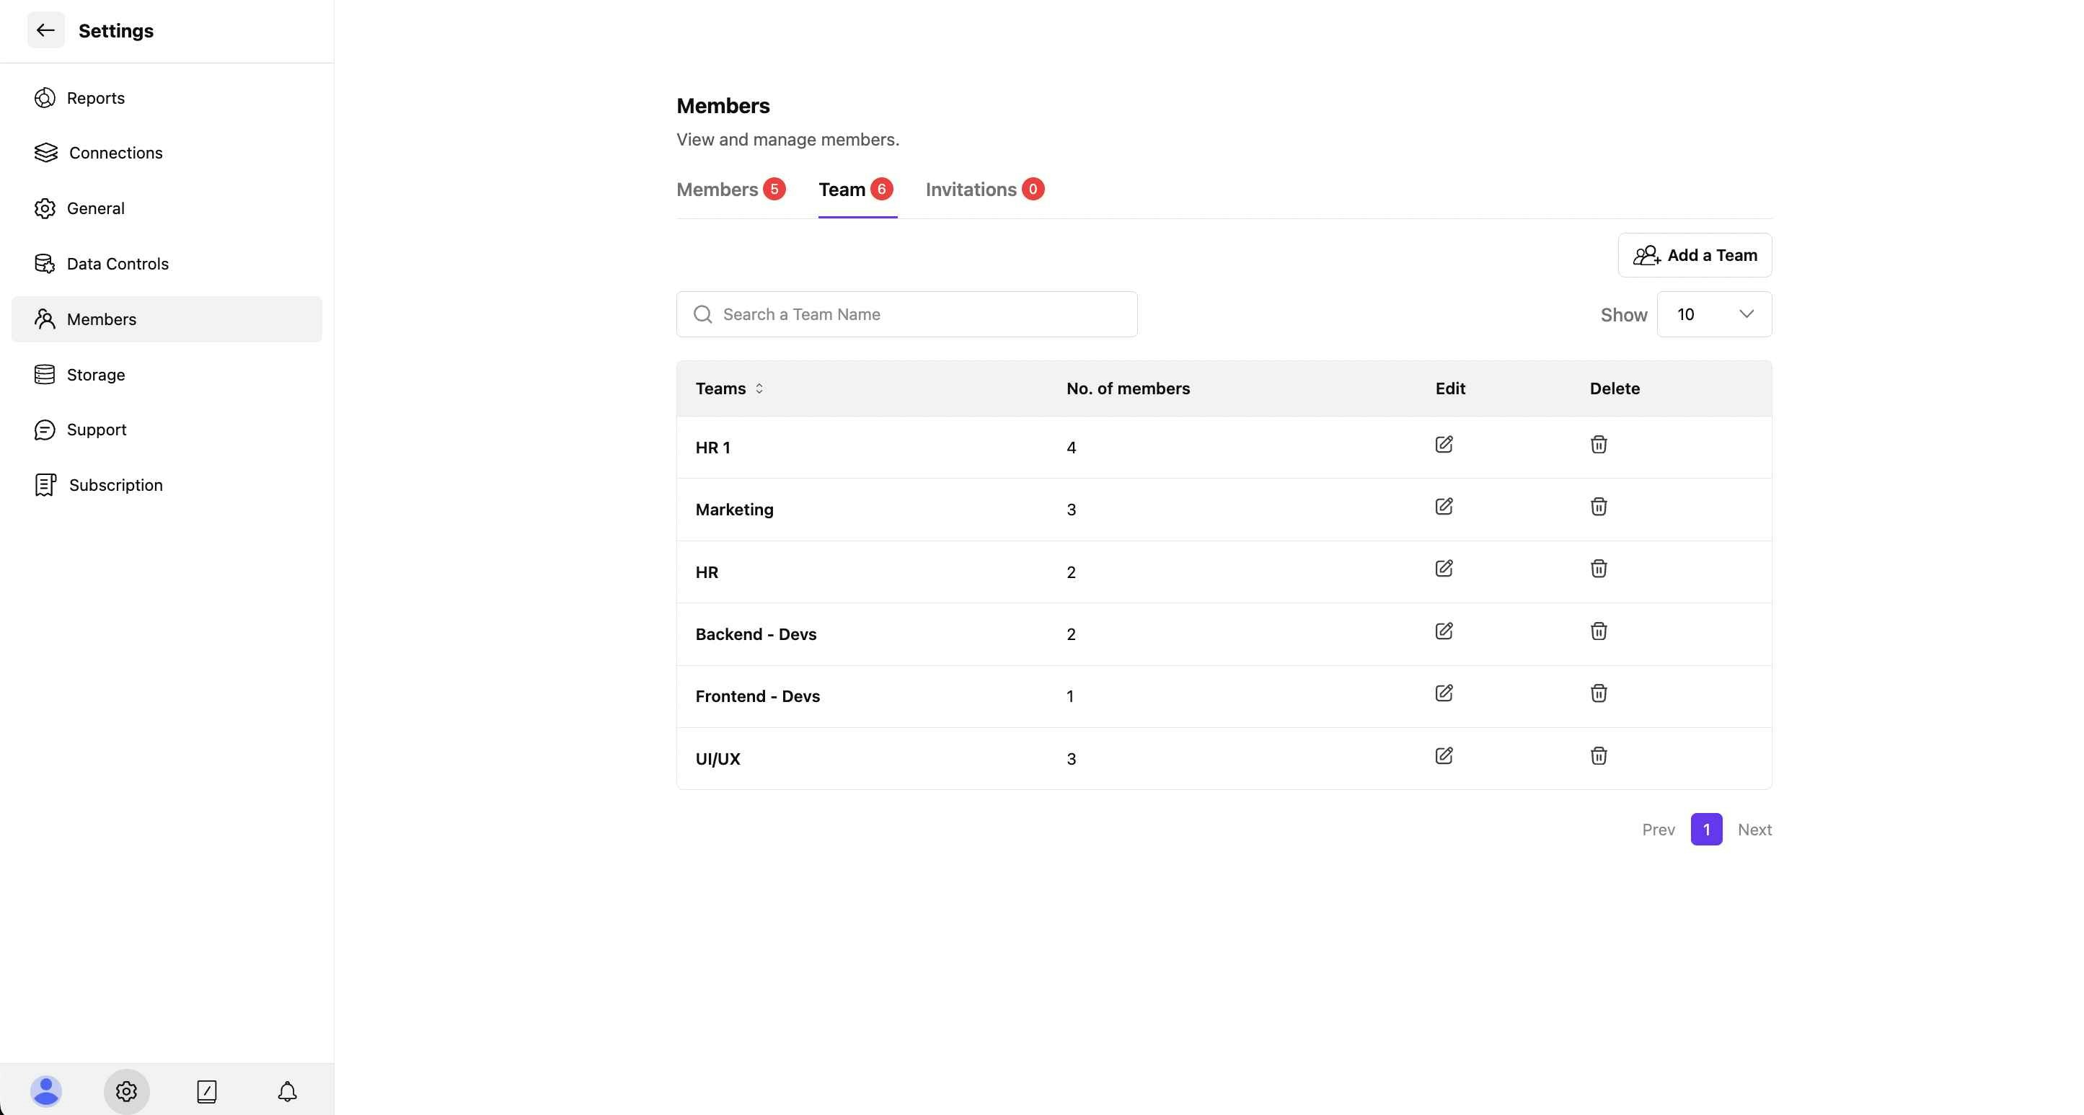2084x1115 pixels.
Task: Open notifications bell in bottom bar
Action: coord(287,1090)
